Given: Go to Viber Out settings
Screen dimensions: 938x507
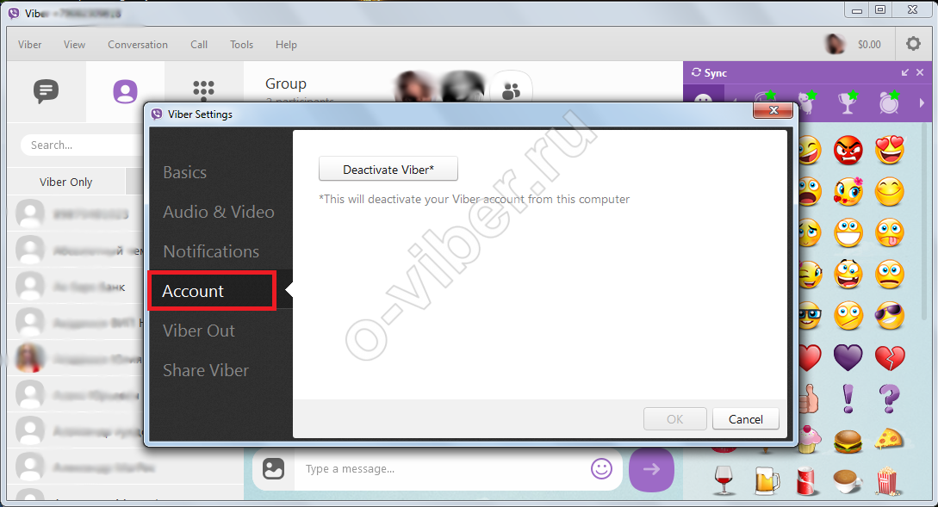Looking at the screenshot, I should pos(199,330).
